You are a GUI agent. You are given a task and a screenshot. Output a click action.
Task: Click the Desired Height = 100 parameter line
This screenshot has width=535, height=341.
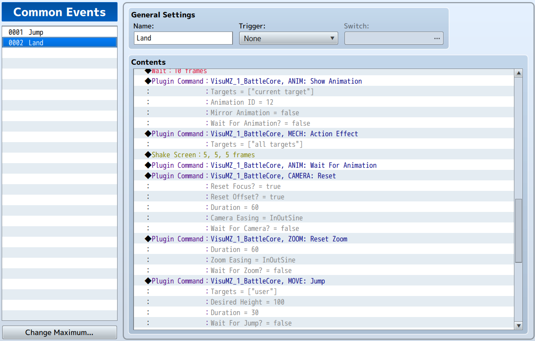coord(324,302)
